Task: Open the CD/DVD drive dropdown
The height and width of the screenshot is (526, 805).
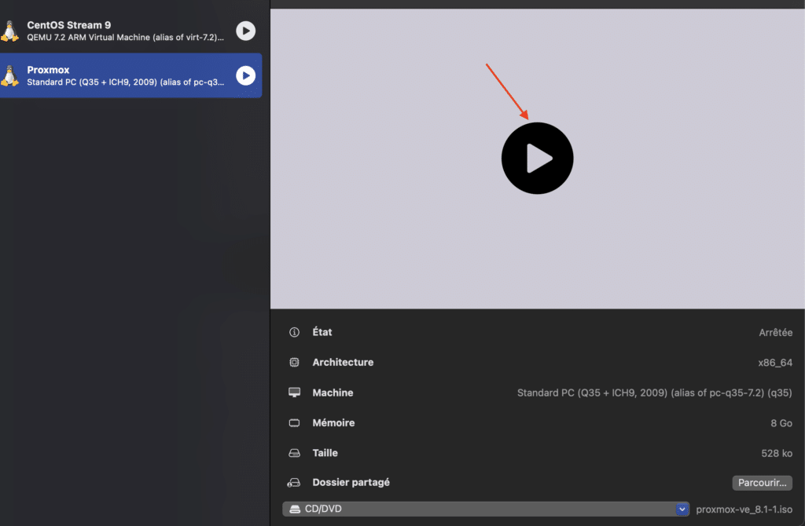Action: coord(485,509)
